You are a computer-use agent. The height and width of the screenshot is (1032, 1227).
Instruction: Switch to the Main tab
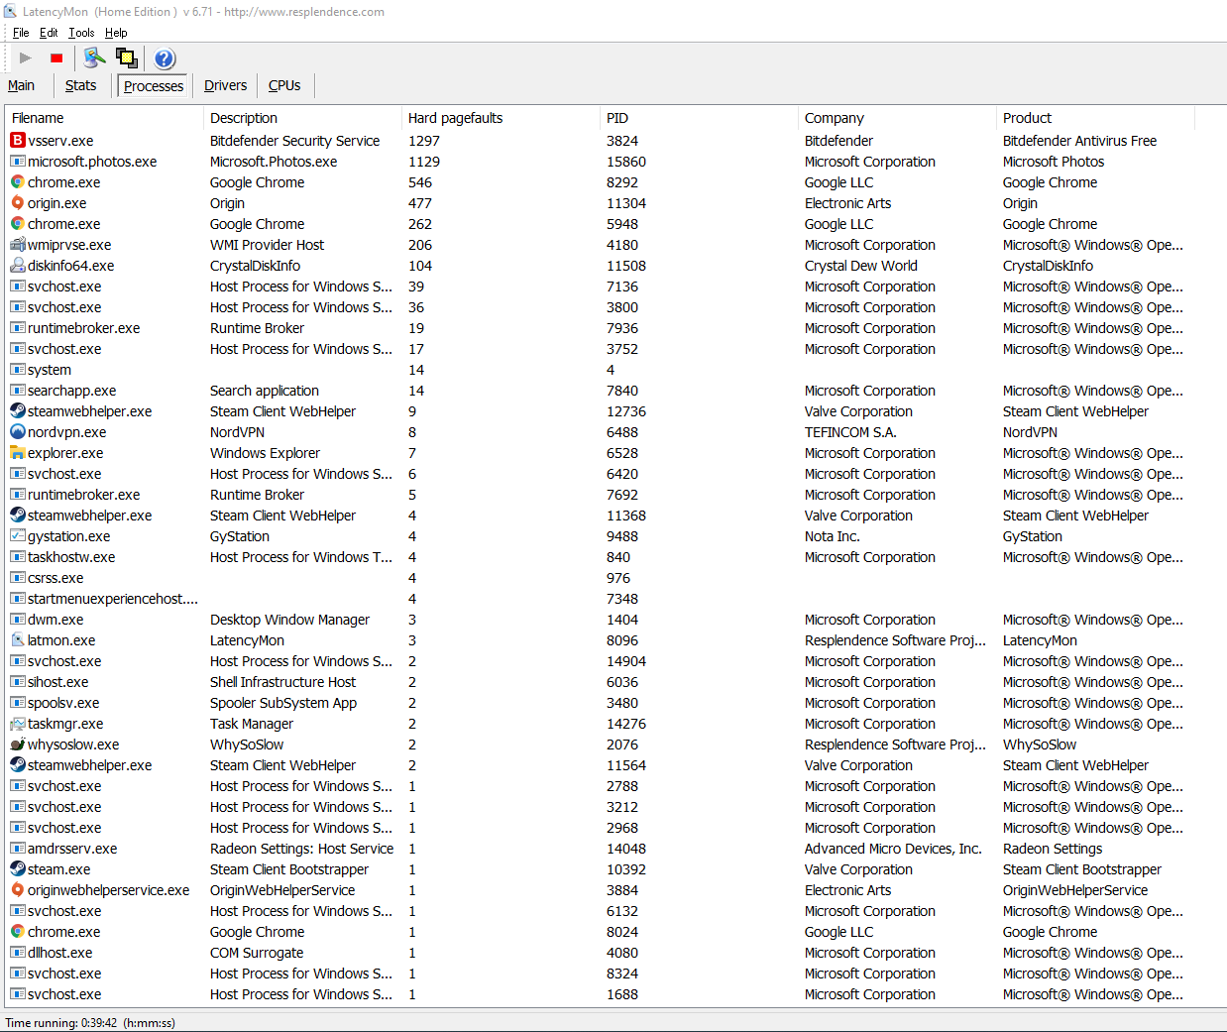point(21,85)
